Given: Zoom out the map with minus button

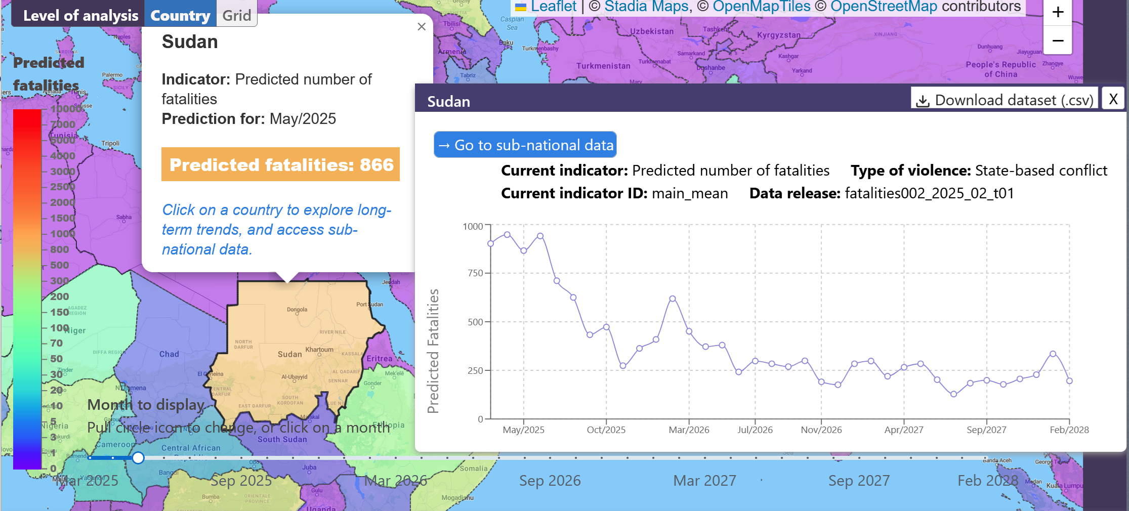Looking at the screenshot, I should pos(1058,40).
